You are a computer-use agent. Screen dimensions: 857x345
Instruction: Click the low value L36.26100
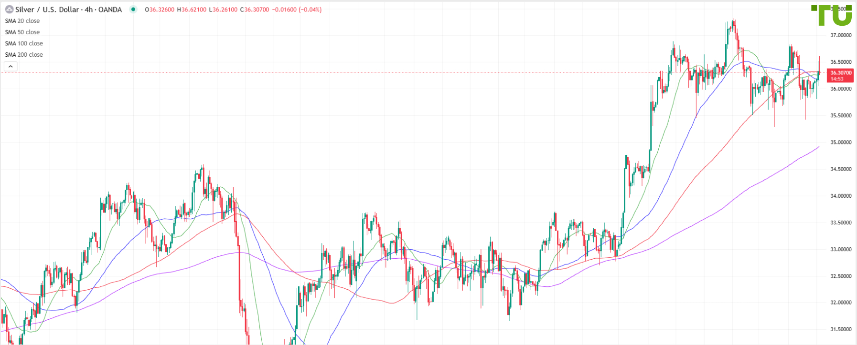pyautogui.click(x=223, y=10)
